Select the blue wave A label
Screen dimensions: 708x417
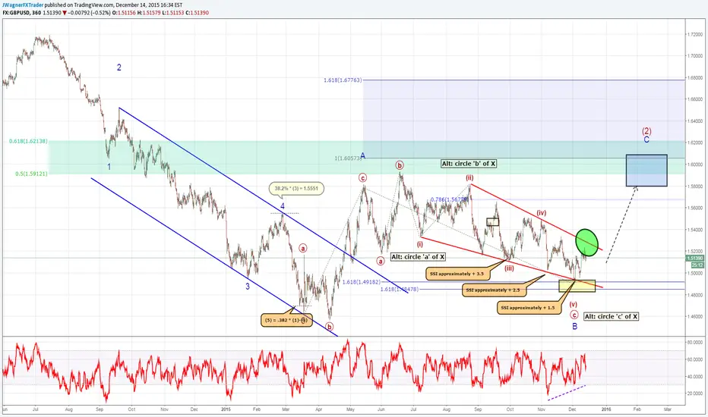pos(363,156)
